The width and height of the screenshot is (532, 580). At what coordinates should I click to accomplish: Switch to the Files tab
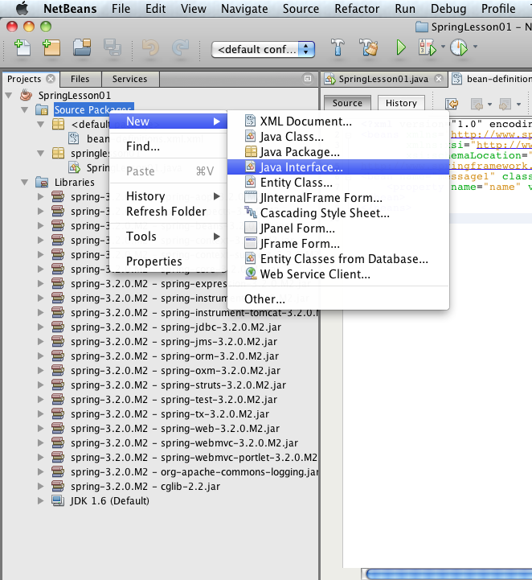pos(80,79)
